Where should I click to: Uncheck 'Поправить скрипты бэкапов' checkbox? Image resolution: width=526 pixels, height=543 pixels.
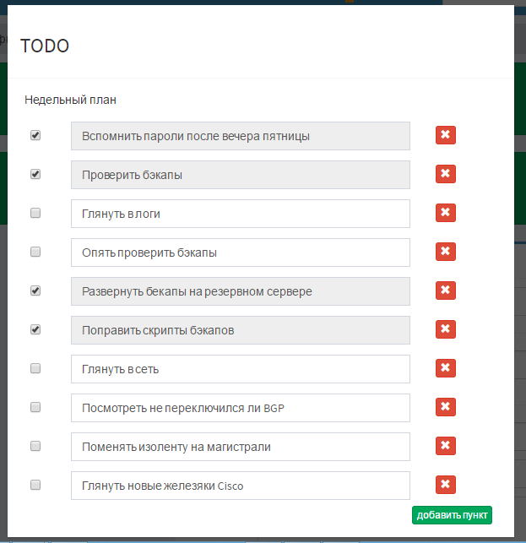pos(35,329)
